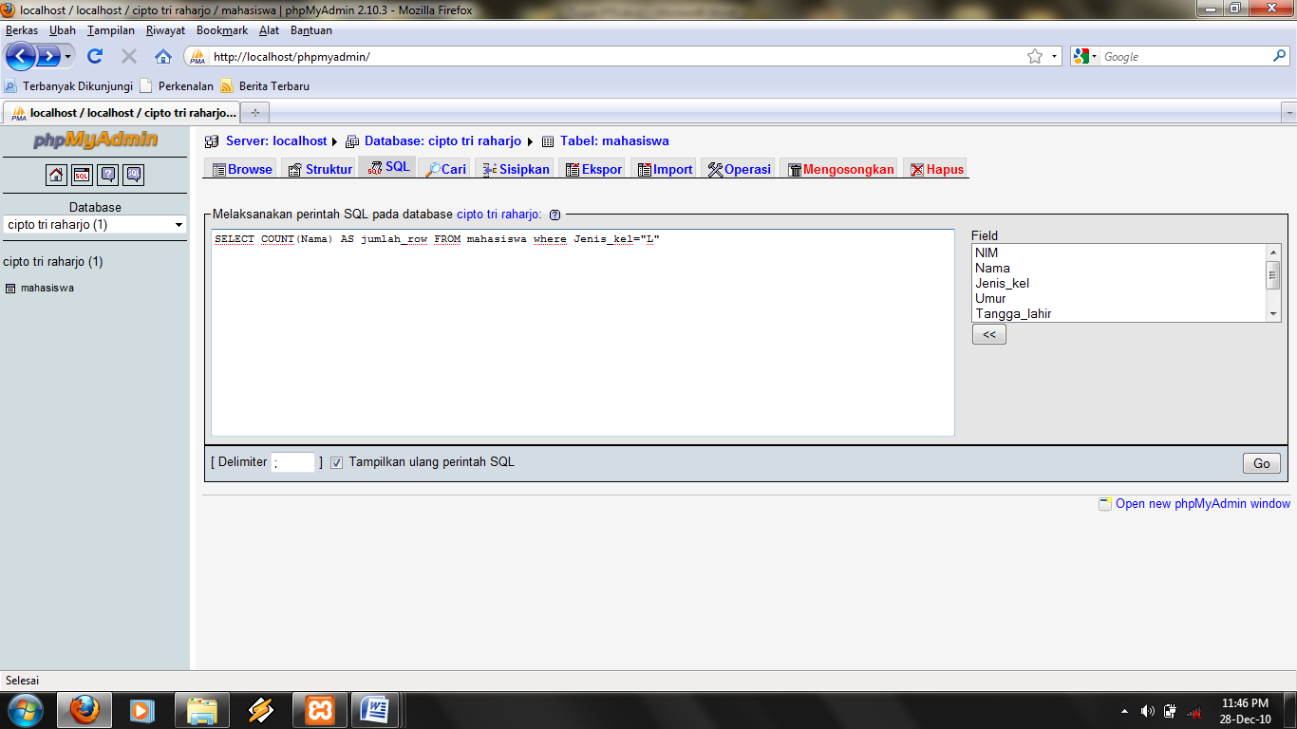Image resolution: width=1297 pixels, height=729 pixels.
Task: Click the << insert field button
Action: coord(988,334)
